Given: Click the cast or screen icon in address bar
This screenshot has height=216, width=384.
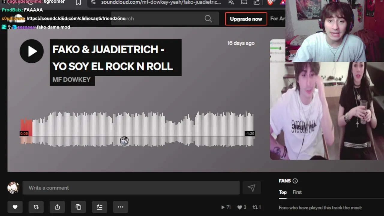Looking at the screenshot, I should tap(244, 2).
